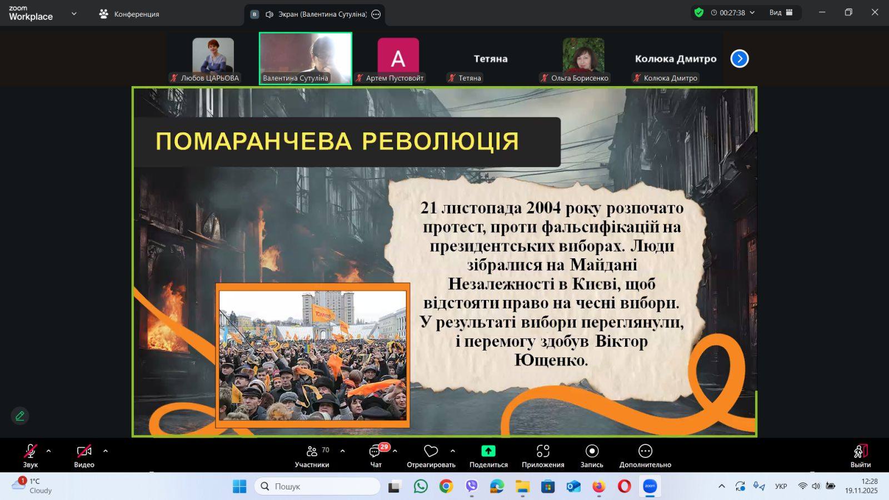The height and width of the screenshot is (500, 889).
Task: Start recording with the Запись button
Action: (x=592, y=456)
